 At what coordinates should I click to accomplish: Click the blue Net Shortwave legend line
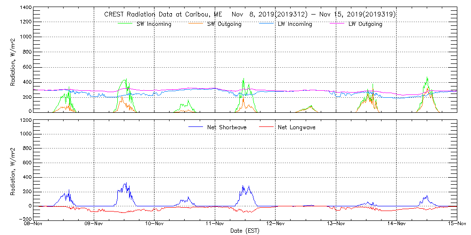pyautogui.click(x=196, y=127)
